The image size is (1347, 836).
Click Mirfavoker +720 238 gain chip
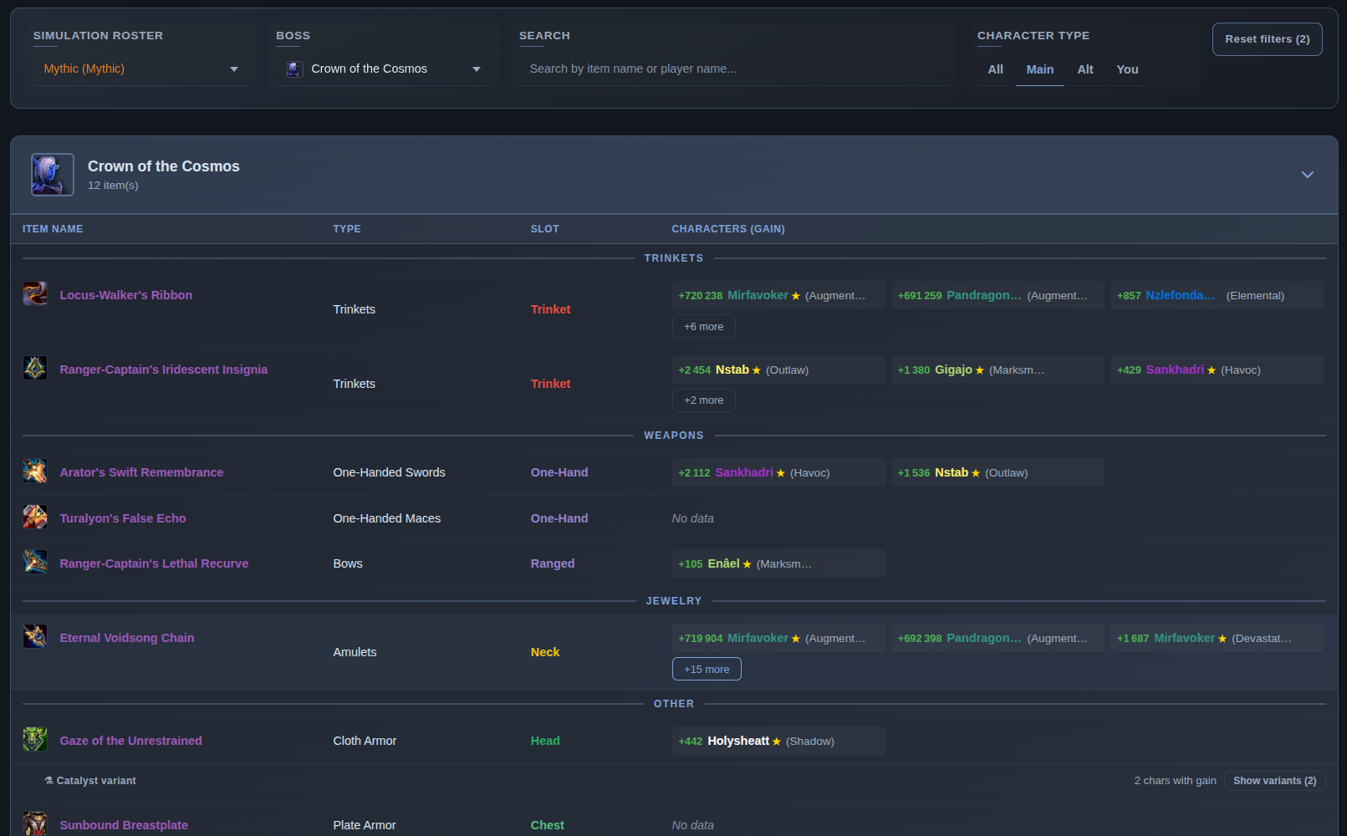coord(778,295)
